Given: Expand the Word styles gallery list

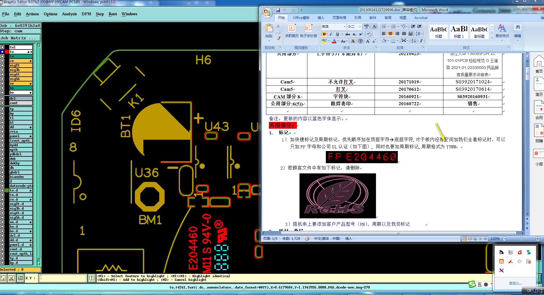Looking at the screenshot, I should tap(492, 37).
